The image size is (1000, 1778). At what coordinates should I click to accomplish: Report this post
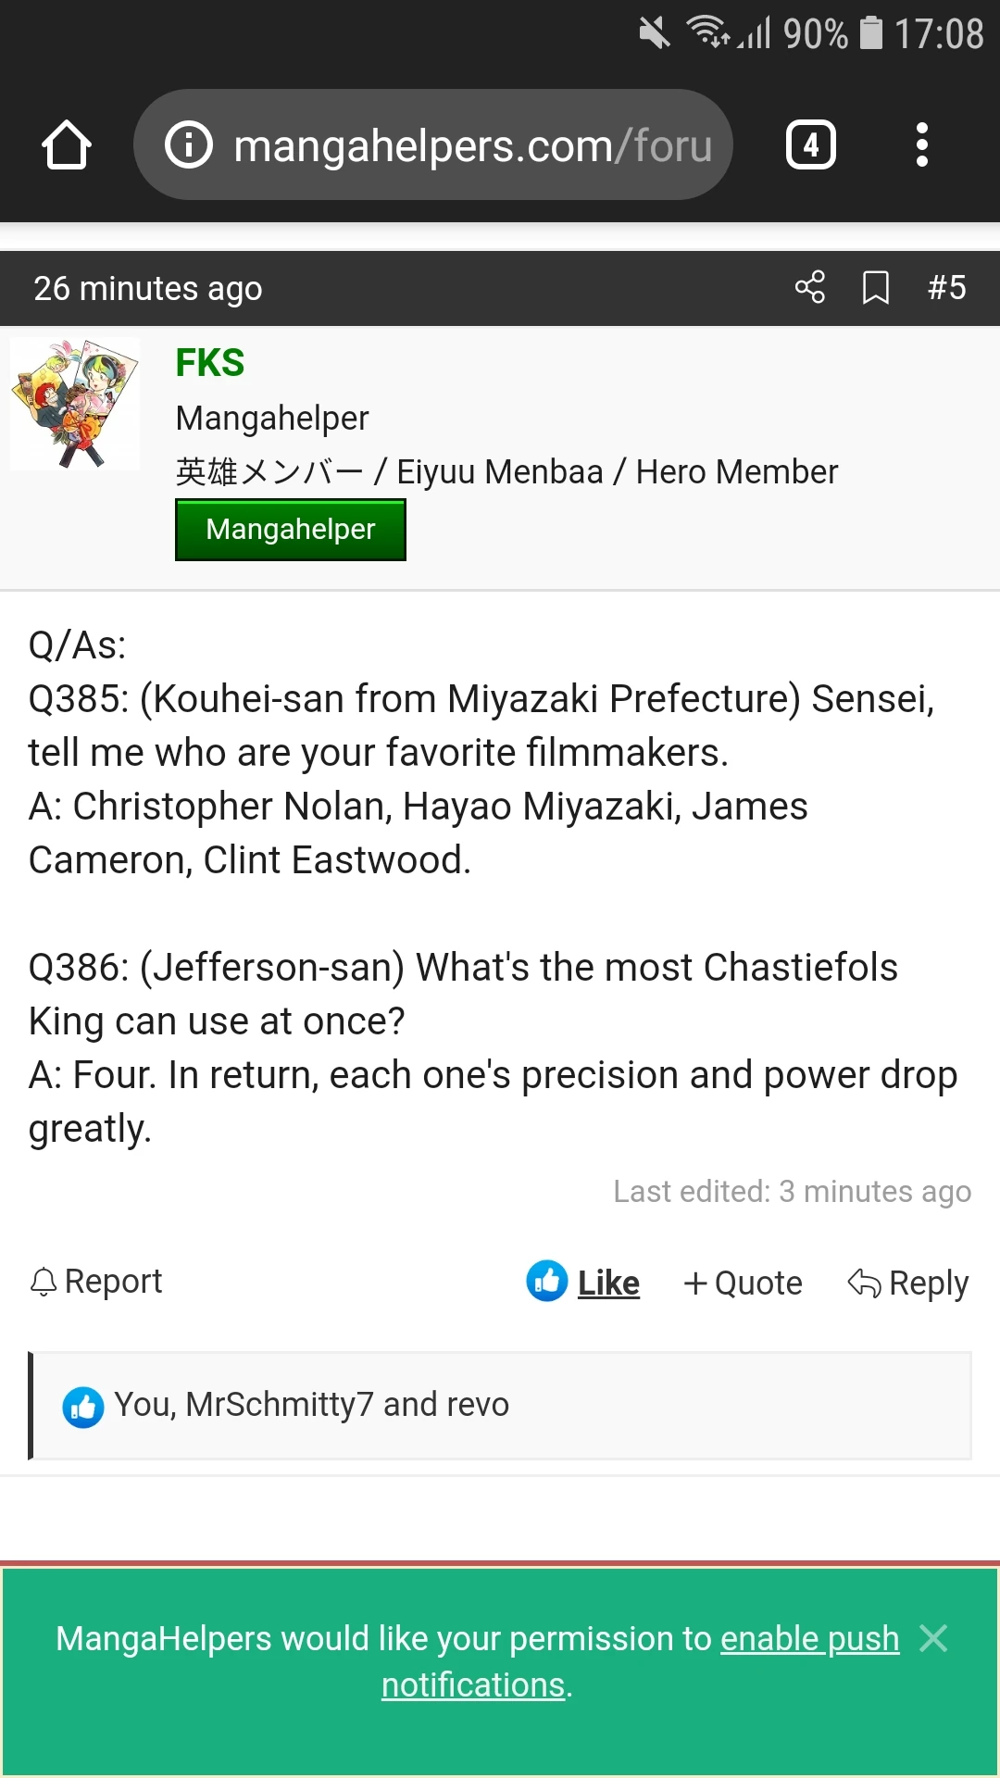(x=96, y=1282)
